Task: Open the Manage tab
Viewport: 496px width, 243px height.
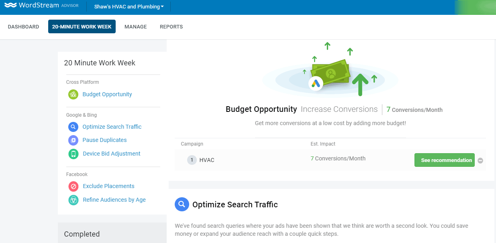Action: (x=135, y=27)
